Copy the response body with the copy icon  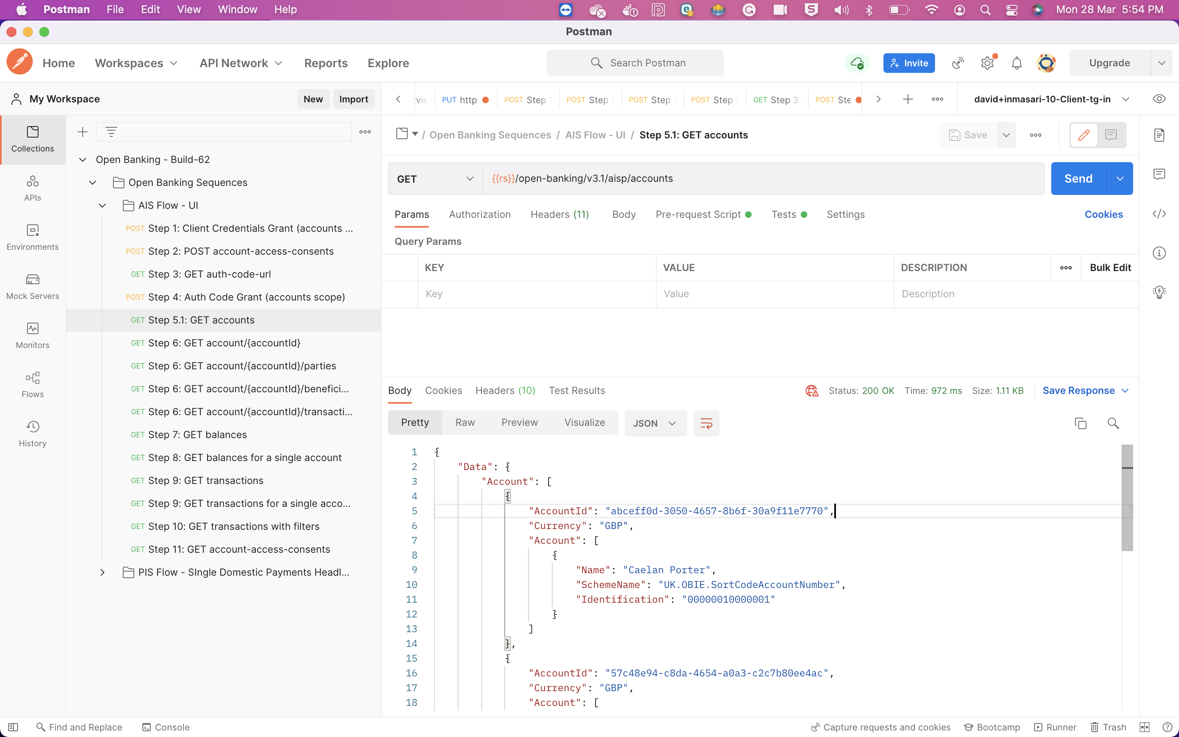tap(1081, 423)
